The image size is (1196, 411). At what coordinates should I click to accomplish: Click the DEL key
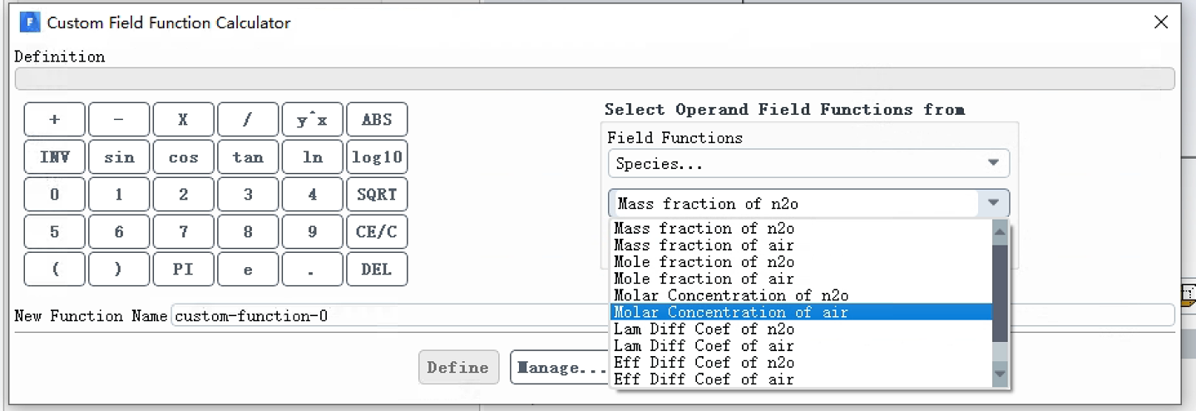click(x=377, y=270)
